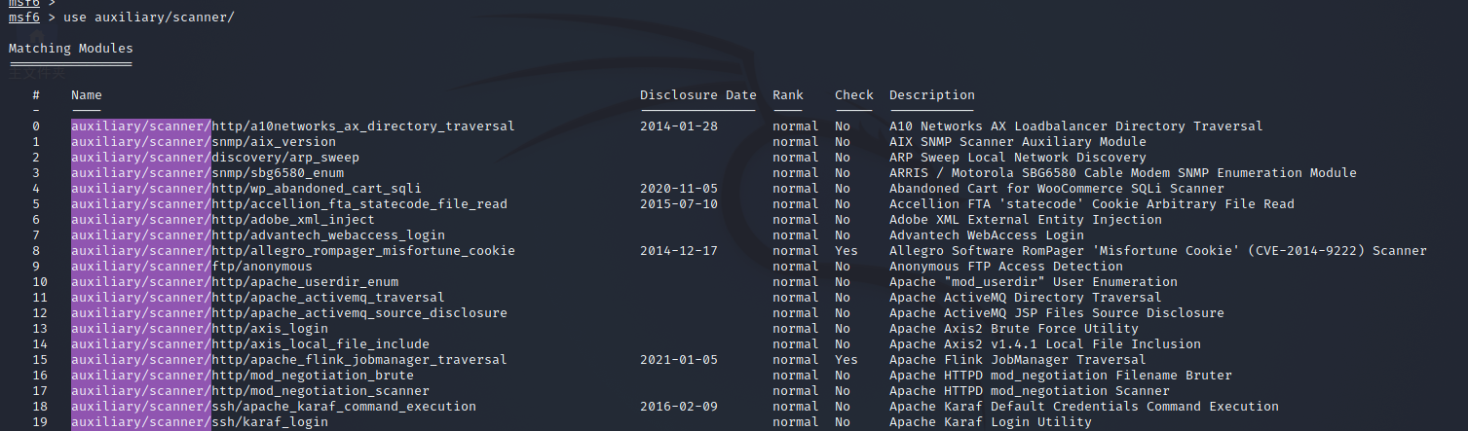This screenshot has height=431, width=1468.
Task: Click the Check column header
Action: pyautogui.click(x=854, y=95)
